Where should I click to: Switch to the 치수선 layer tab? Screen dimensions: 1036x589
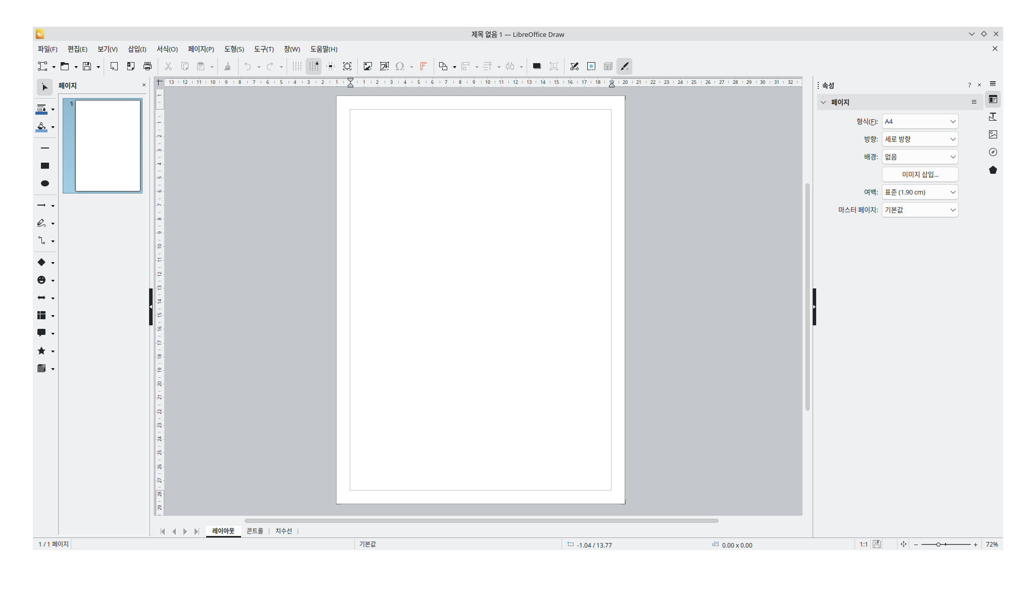pos(284,531)
